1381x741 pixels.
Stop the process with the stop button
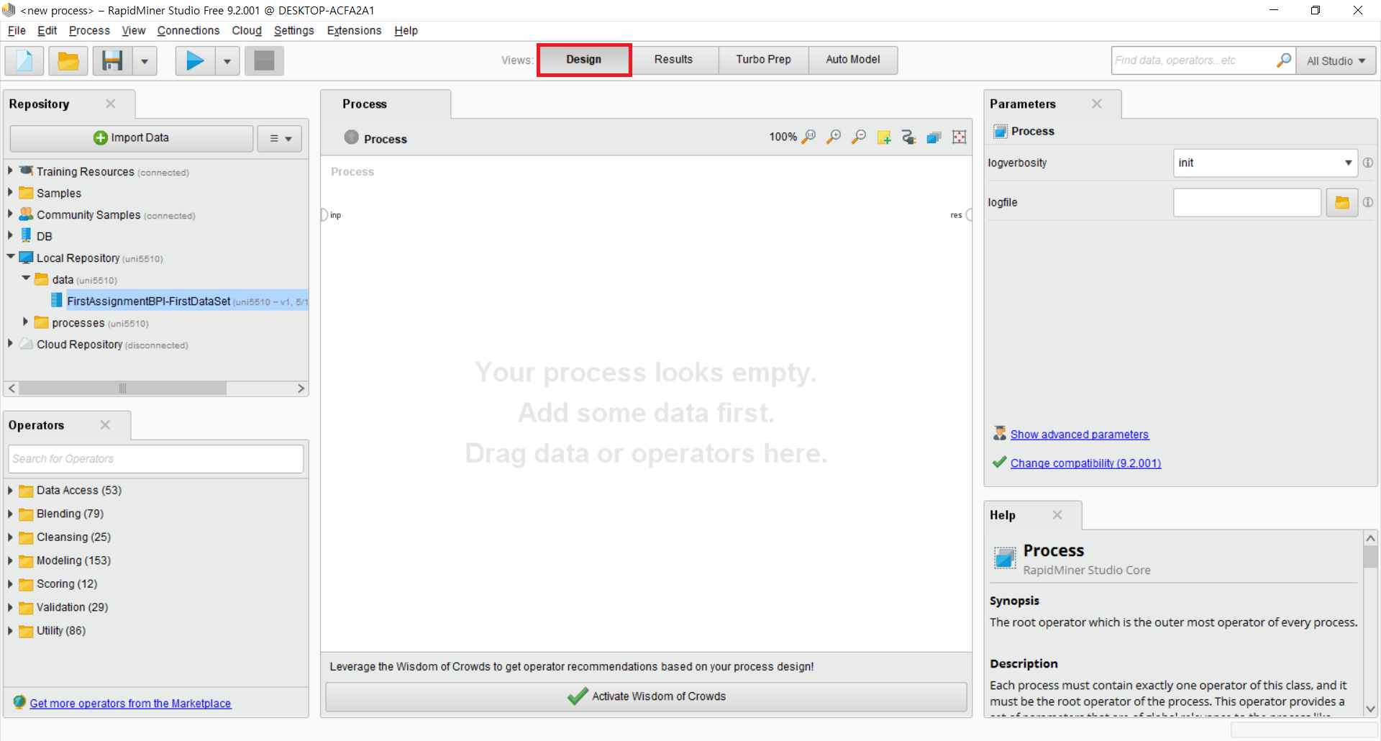coord(264,60)
